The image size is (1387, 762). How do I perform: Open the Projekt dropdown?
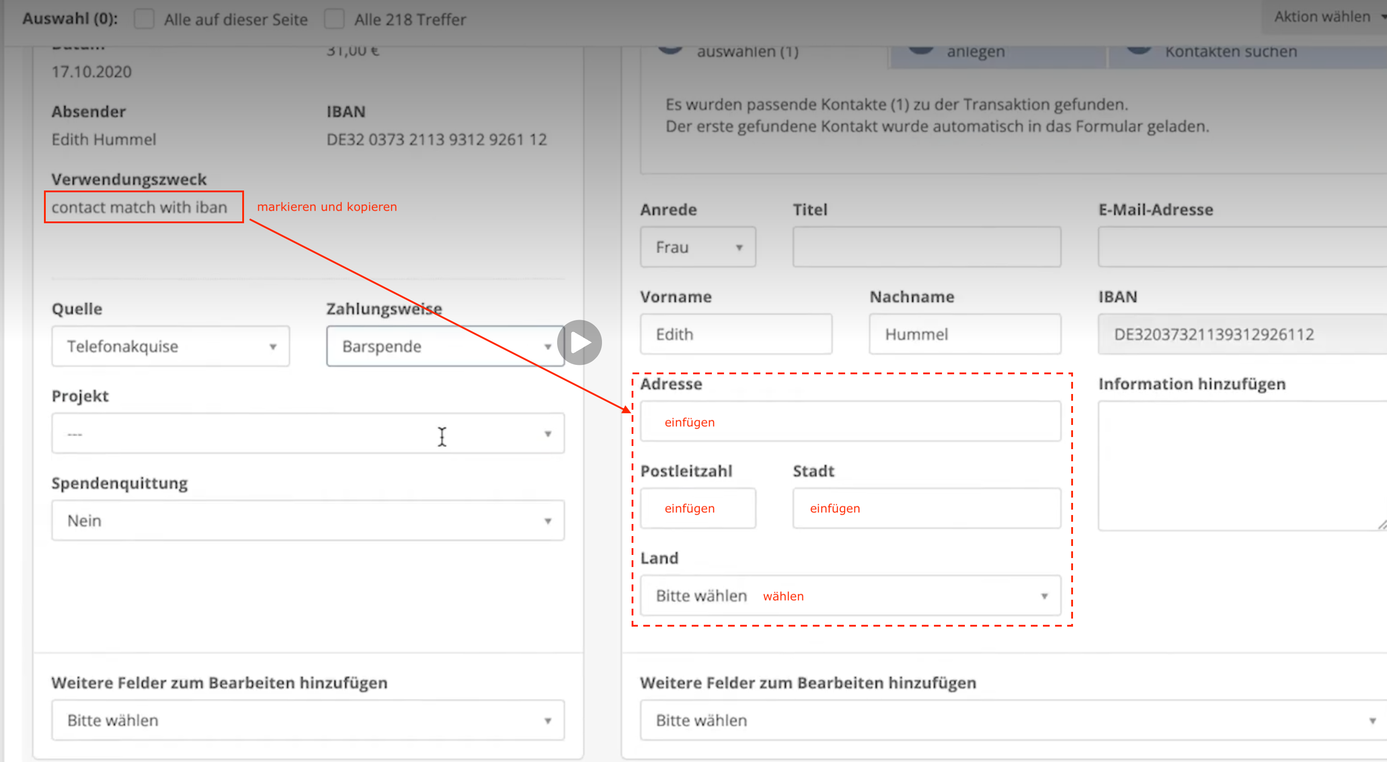click(307, 433)
